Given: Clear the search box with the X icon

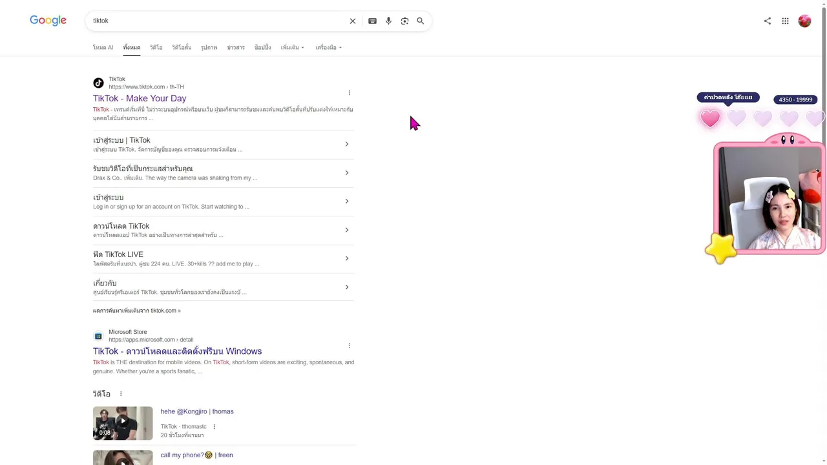Looking at the screenshot, I should click(353, 21).
